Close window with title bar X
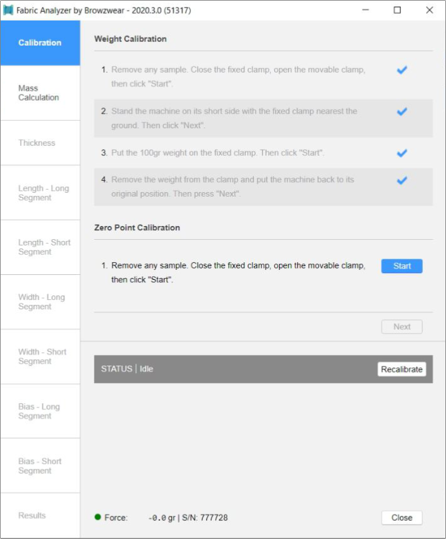 pos(430,10)
